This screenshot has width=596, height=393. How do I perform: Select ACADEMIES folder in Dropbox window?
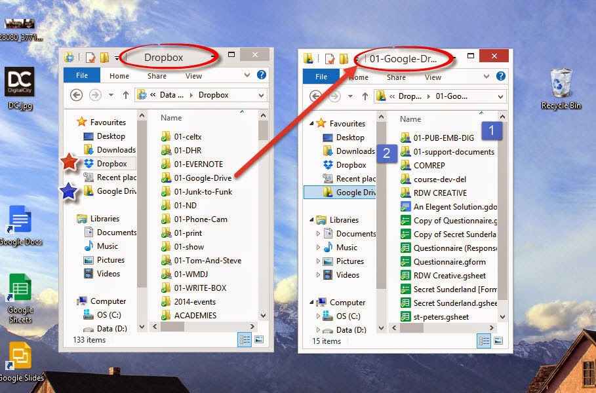[x=189, y=315]
